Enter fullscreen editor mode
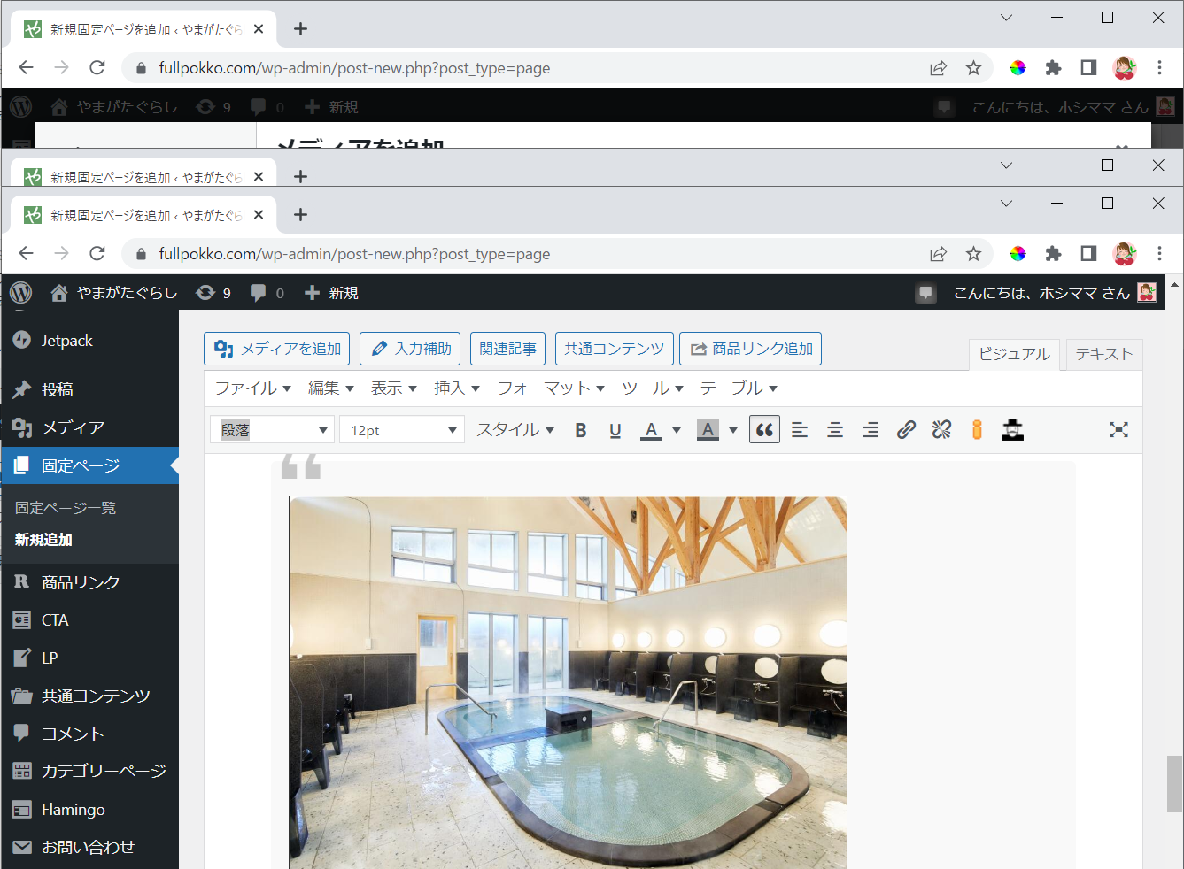 1118,430
